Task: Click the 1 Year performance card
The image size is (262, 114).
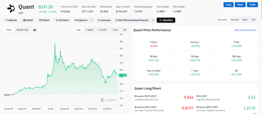Action: coord(195,72)
